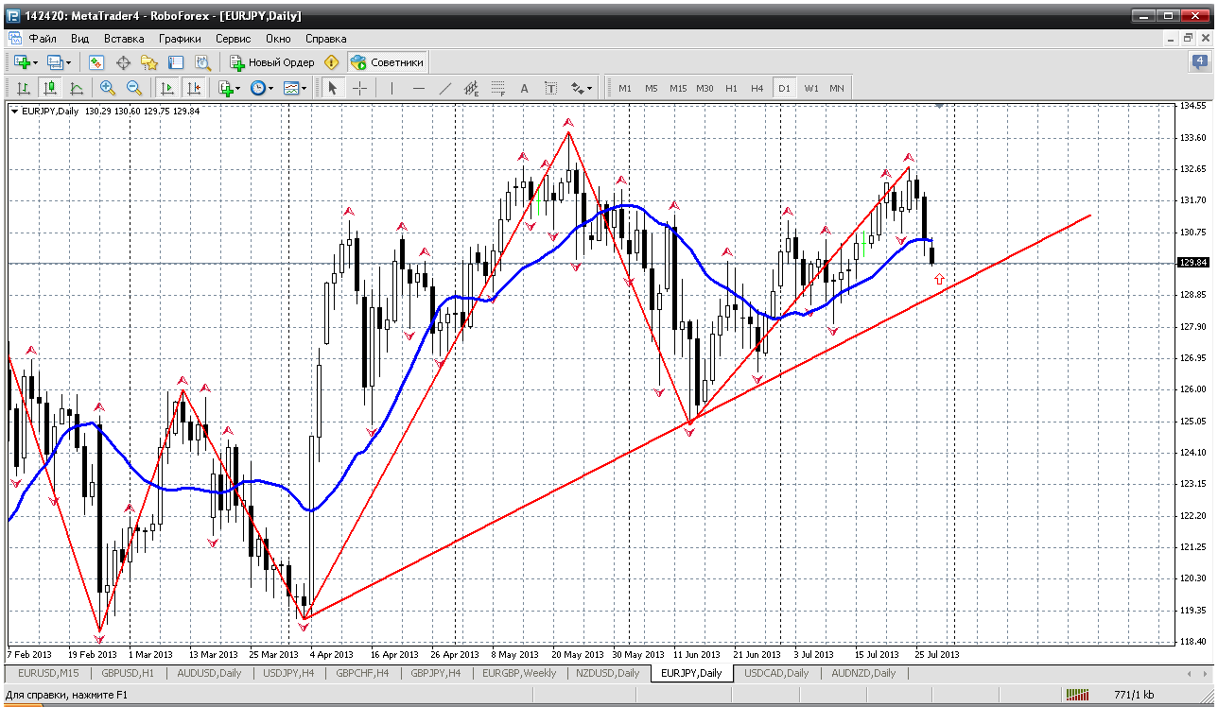Viewport: 1218px width, 707px height.
Task: Toggle the Советники auto-trading button
Action: click(388, 62)
